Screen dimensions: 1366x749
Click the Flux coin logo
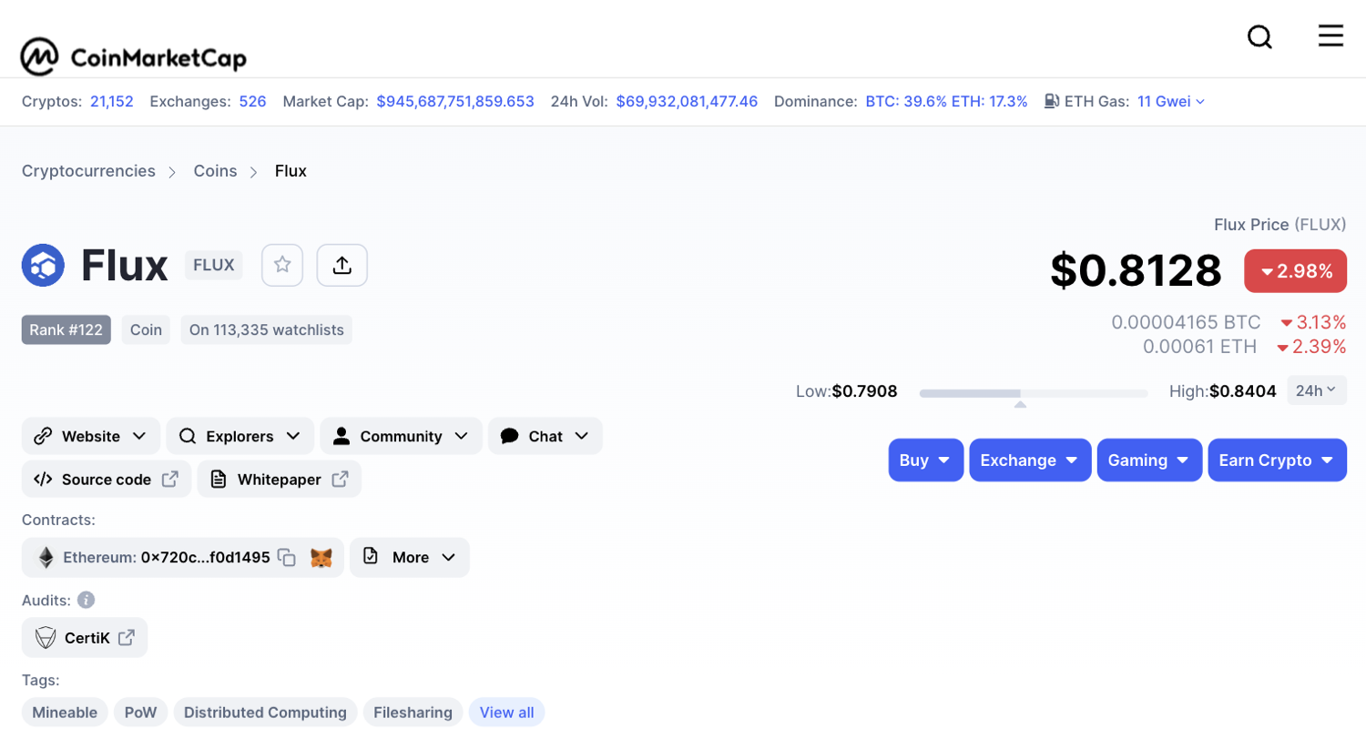[x=43, y=265]
